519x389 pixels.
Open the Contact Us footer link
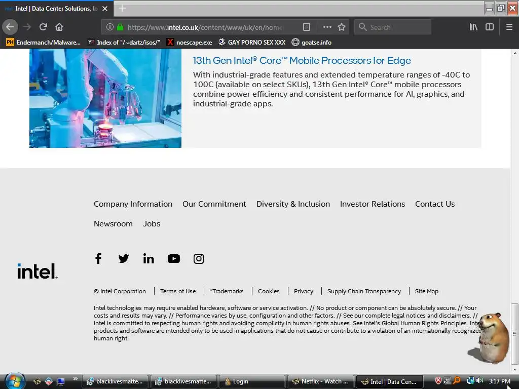click(x=435, y=204)
